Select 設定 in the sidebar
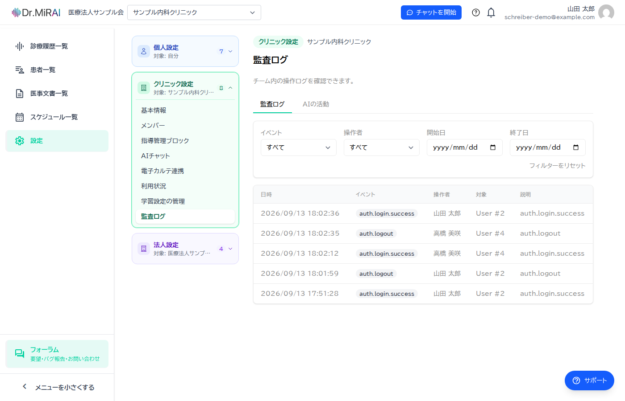 click(57, 141)
